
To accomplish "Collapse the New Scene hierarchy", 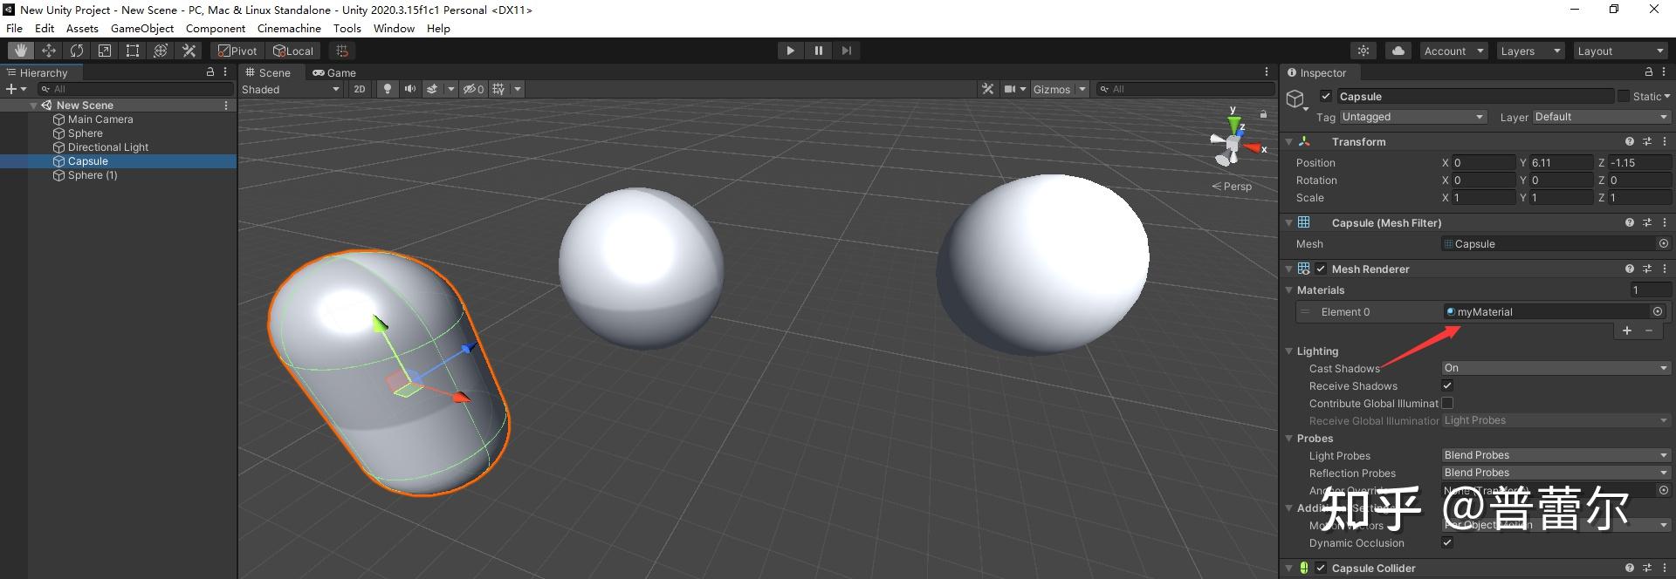I will [33, 105].
